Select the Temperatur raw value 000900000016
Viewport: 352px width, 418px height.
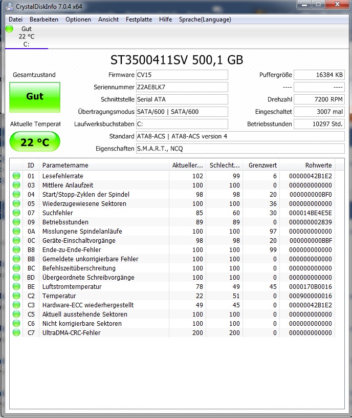(x=311, y=296)
